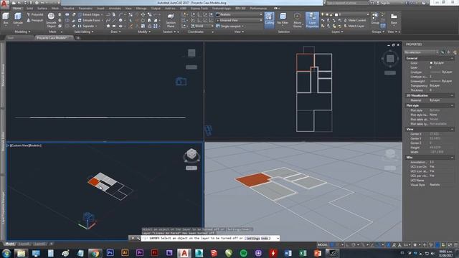Open Word from the taskbar
This screenshot has width=459, height=258.
pos(288,253)
